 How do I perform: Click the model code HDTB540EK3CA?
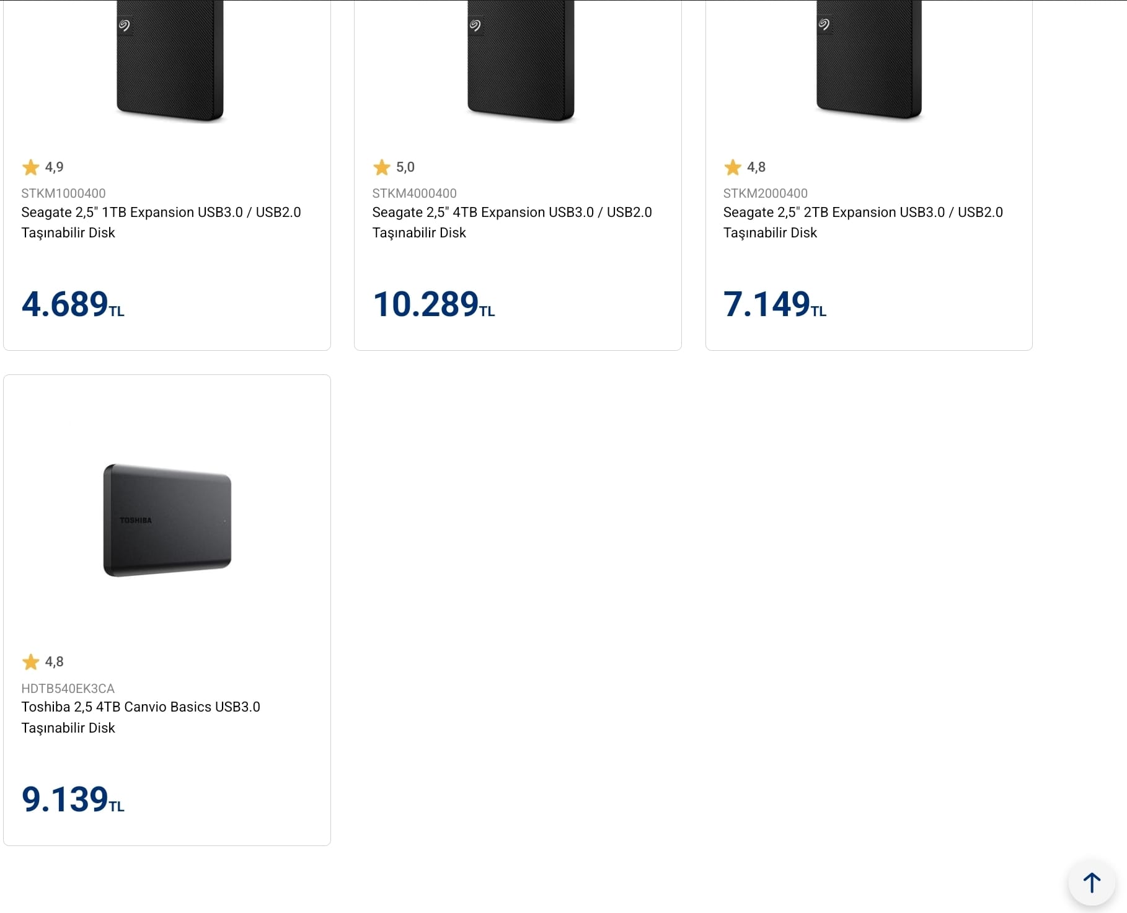tap(68, 689)
